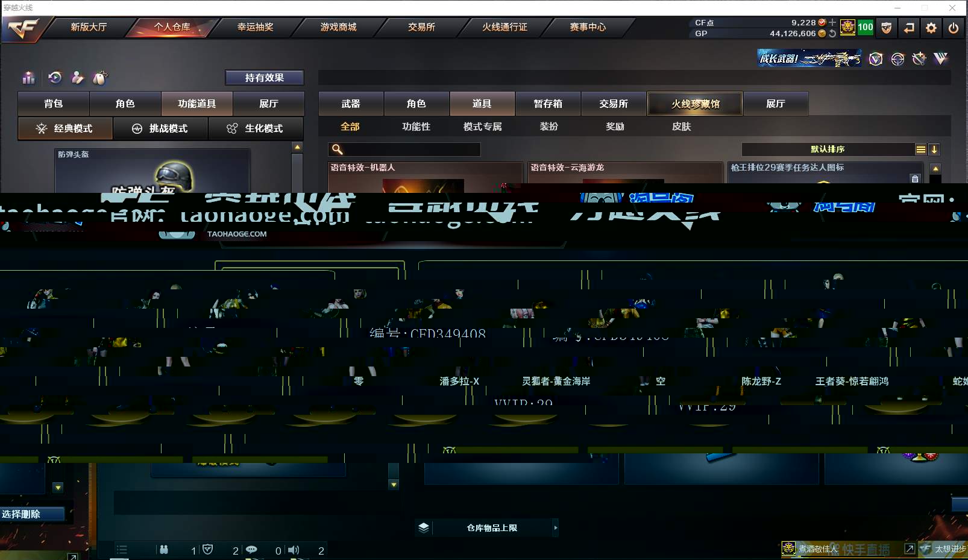Filter by 模式专属
The width and height of the screenshot is (968, 560).
(483, 127)
